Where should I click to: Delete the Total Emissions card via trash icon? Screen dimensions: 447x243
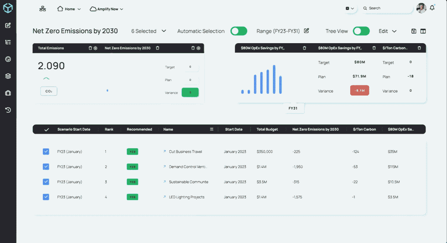(x=90, y=48)
